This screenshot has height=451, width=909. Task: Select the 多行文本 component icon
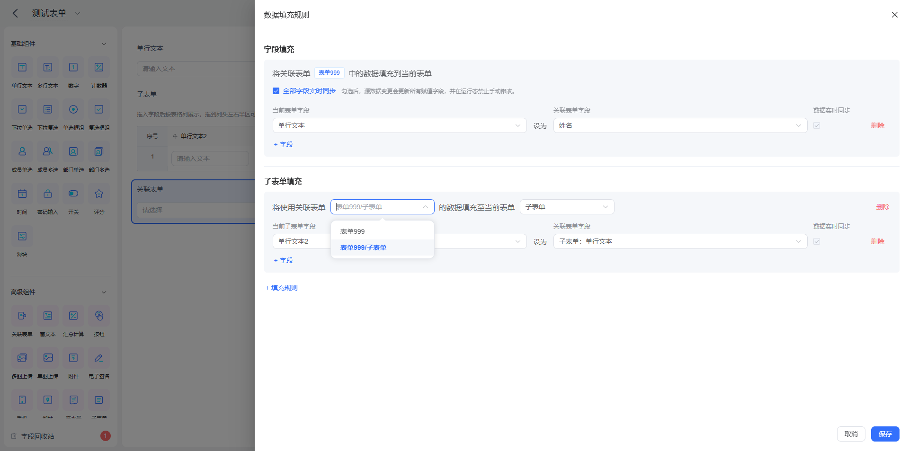[48, 67]
